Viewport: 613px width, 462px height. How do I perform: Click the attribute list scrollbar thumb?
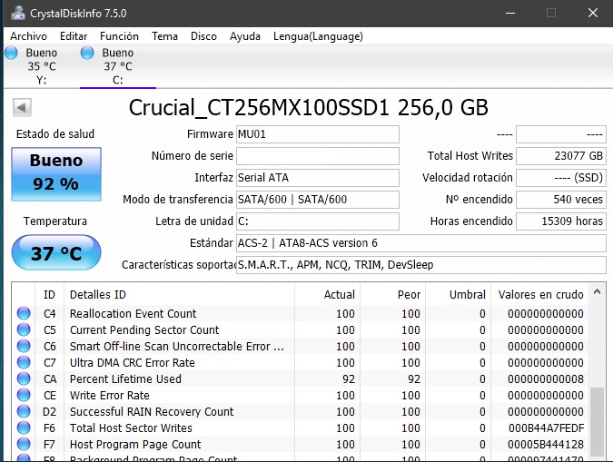click(597, 421)
